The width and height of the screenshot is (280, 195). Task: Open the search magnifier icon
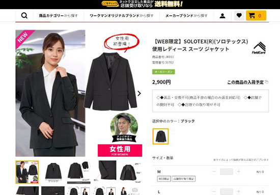(x=24, y=16)
